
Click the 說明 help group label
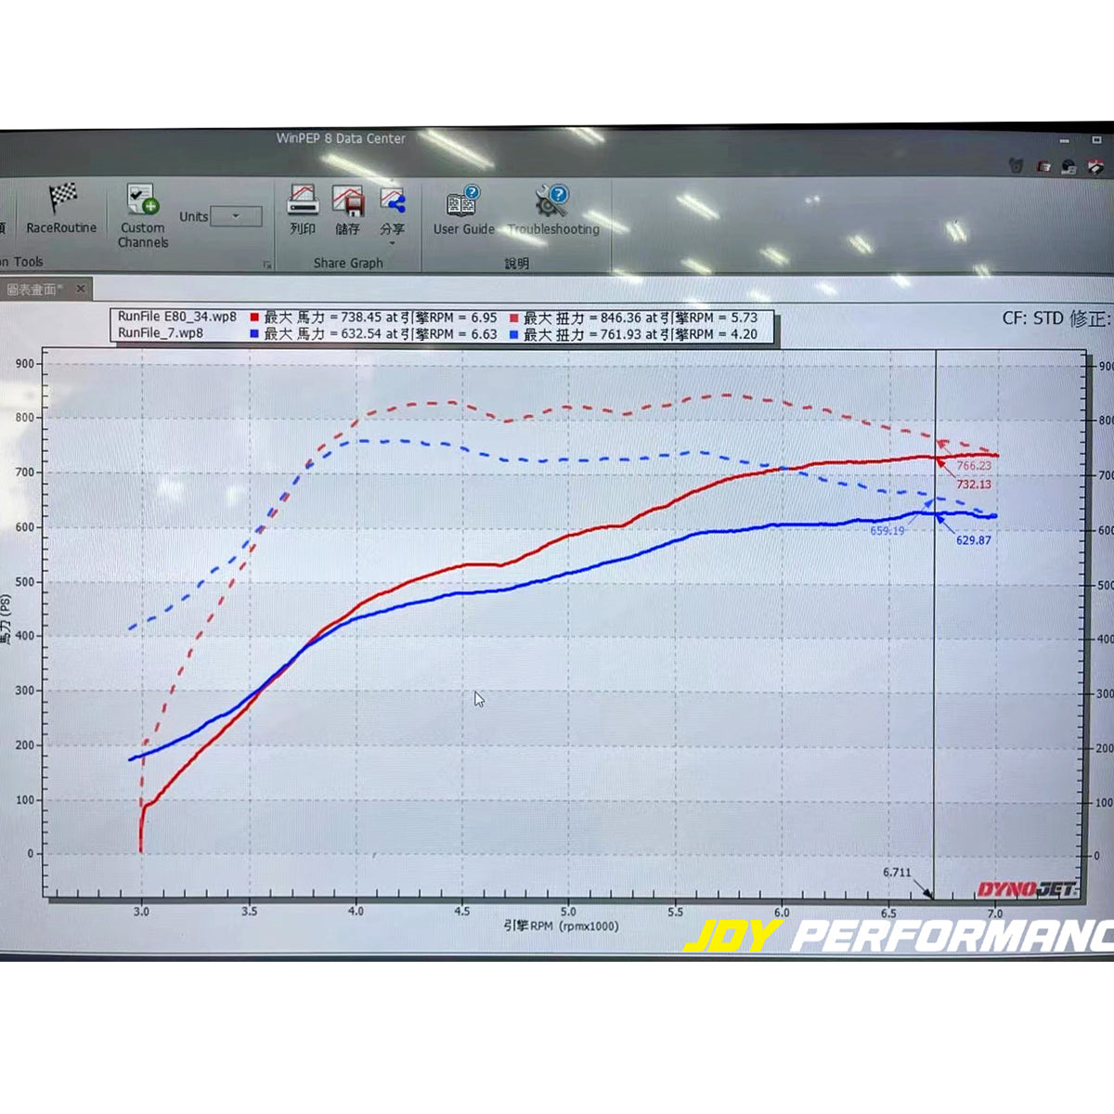(x=518, y=263)
